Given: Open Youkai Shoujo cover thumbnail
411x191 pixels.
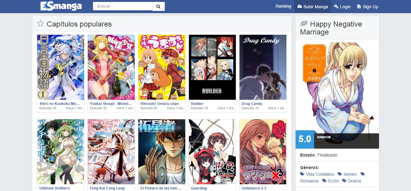Looking at the screenshot, I should (111, 67).
